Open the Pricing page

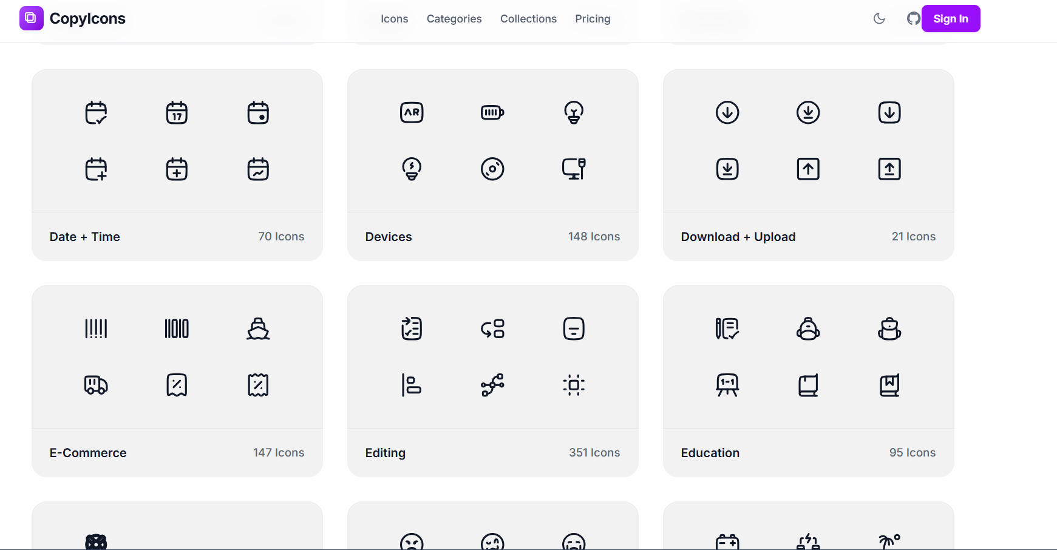(x=593, y=19)
